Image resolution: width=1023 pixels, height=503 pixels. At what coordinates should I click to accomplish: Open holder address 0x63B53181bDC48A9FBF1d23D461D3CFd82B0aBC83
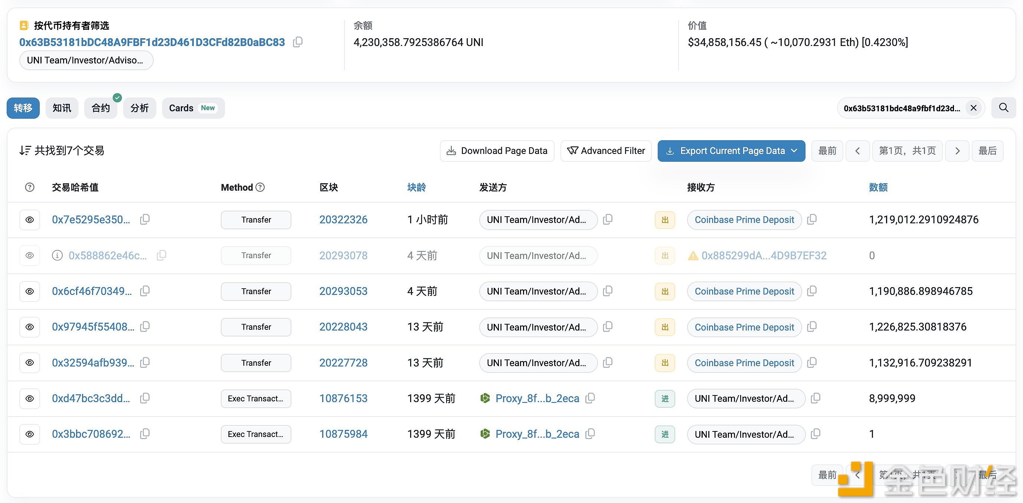pos(152,42)
